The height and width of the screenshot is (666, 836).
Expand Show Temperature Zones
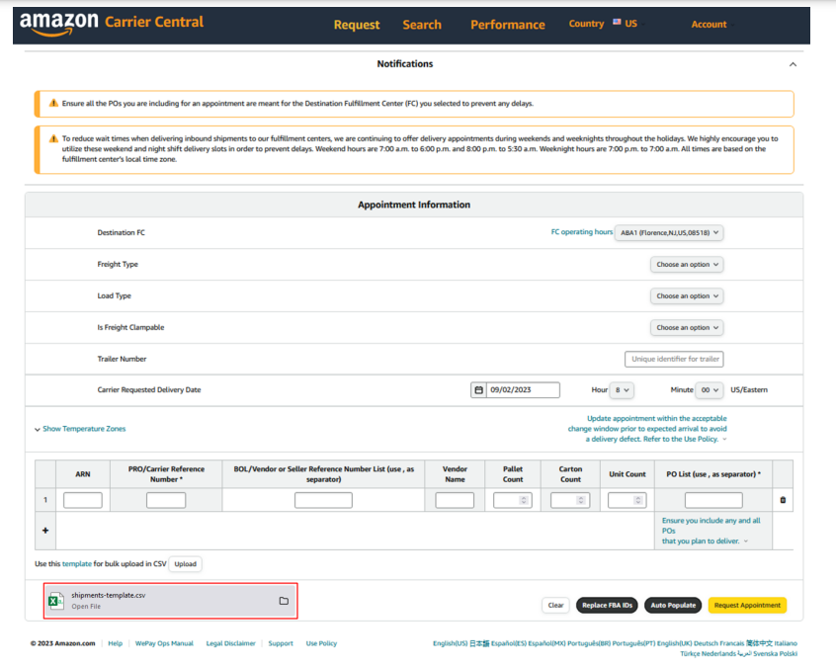tap(80, 429)
